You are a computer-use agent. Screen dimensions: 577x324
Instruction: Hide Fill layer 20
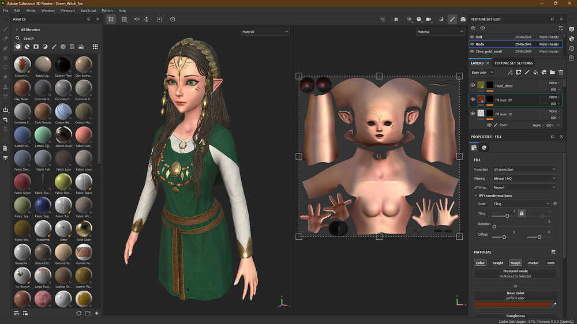pos(473,99)
